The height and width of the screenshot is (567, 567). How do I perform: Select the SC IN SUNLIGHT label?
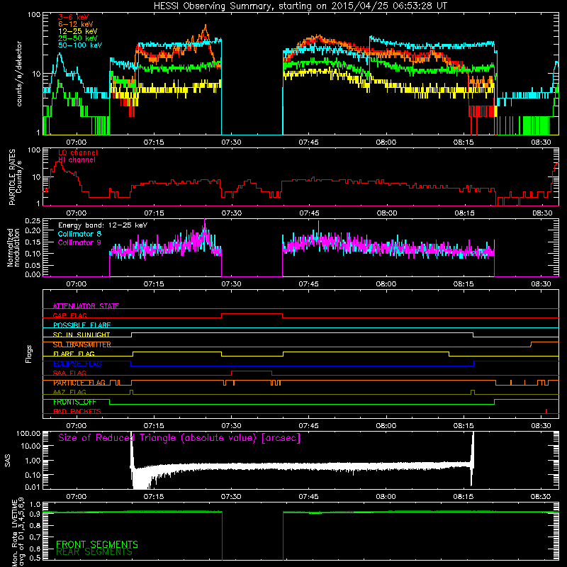point(82,335)
